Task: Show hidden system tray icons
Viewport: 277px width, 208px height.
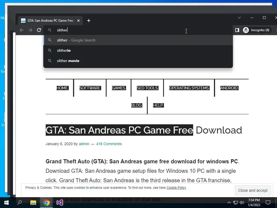Action: pos(229,203)
